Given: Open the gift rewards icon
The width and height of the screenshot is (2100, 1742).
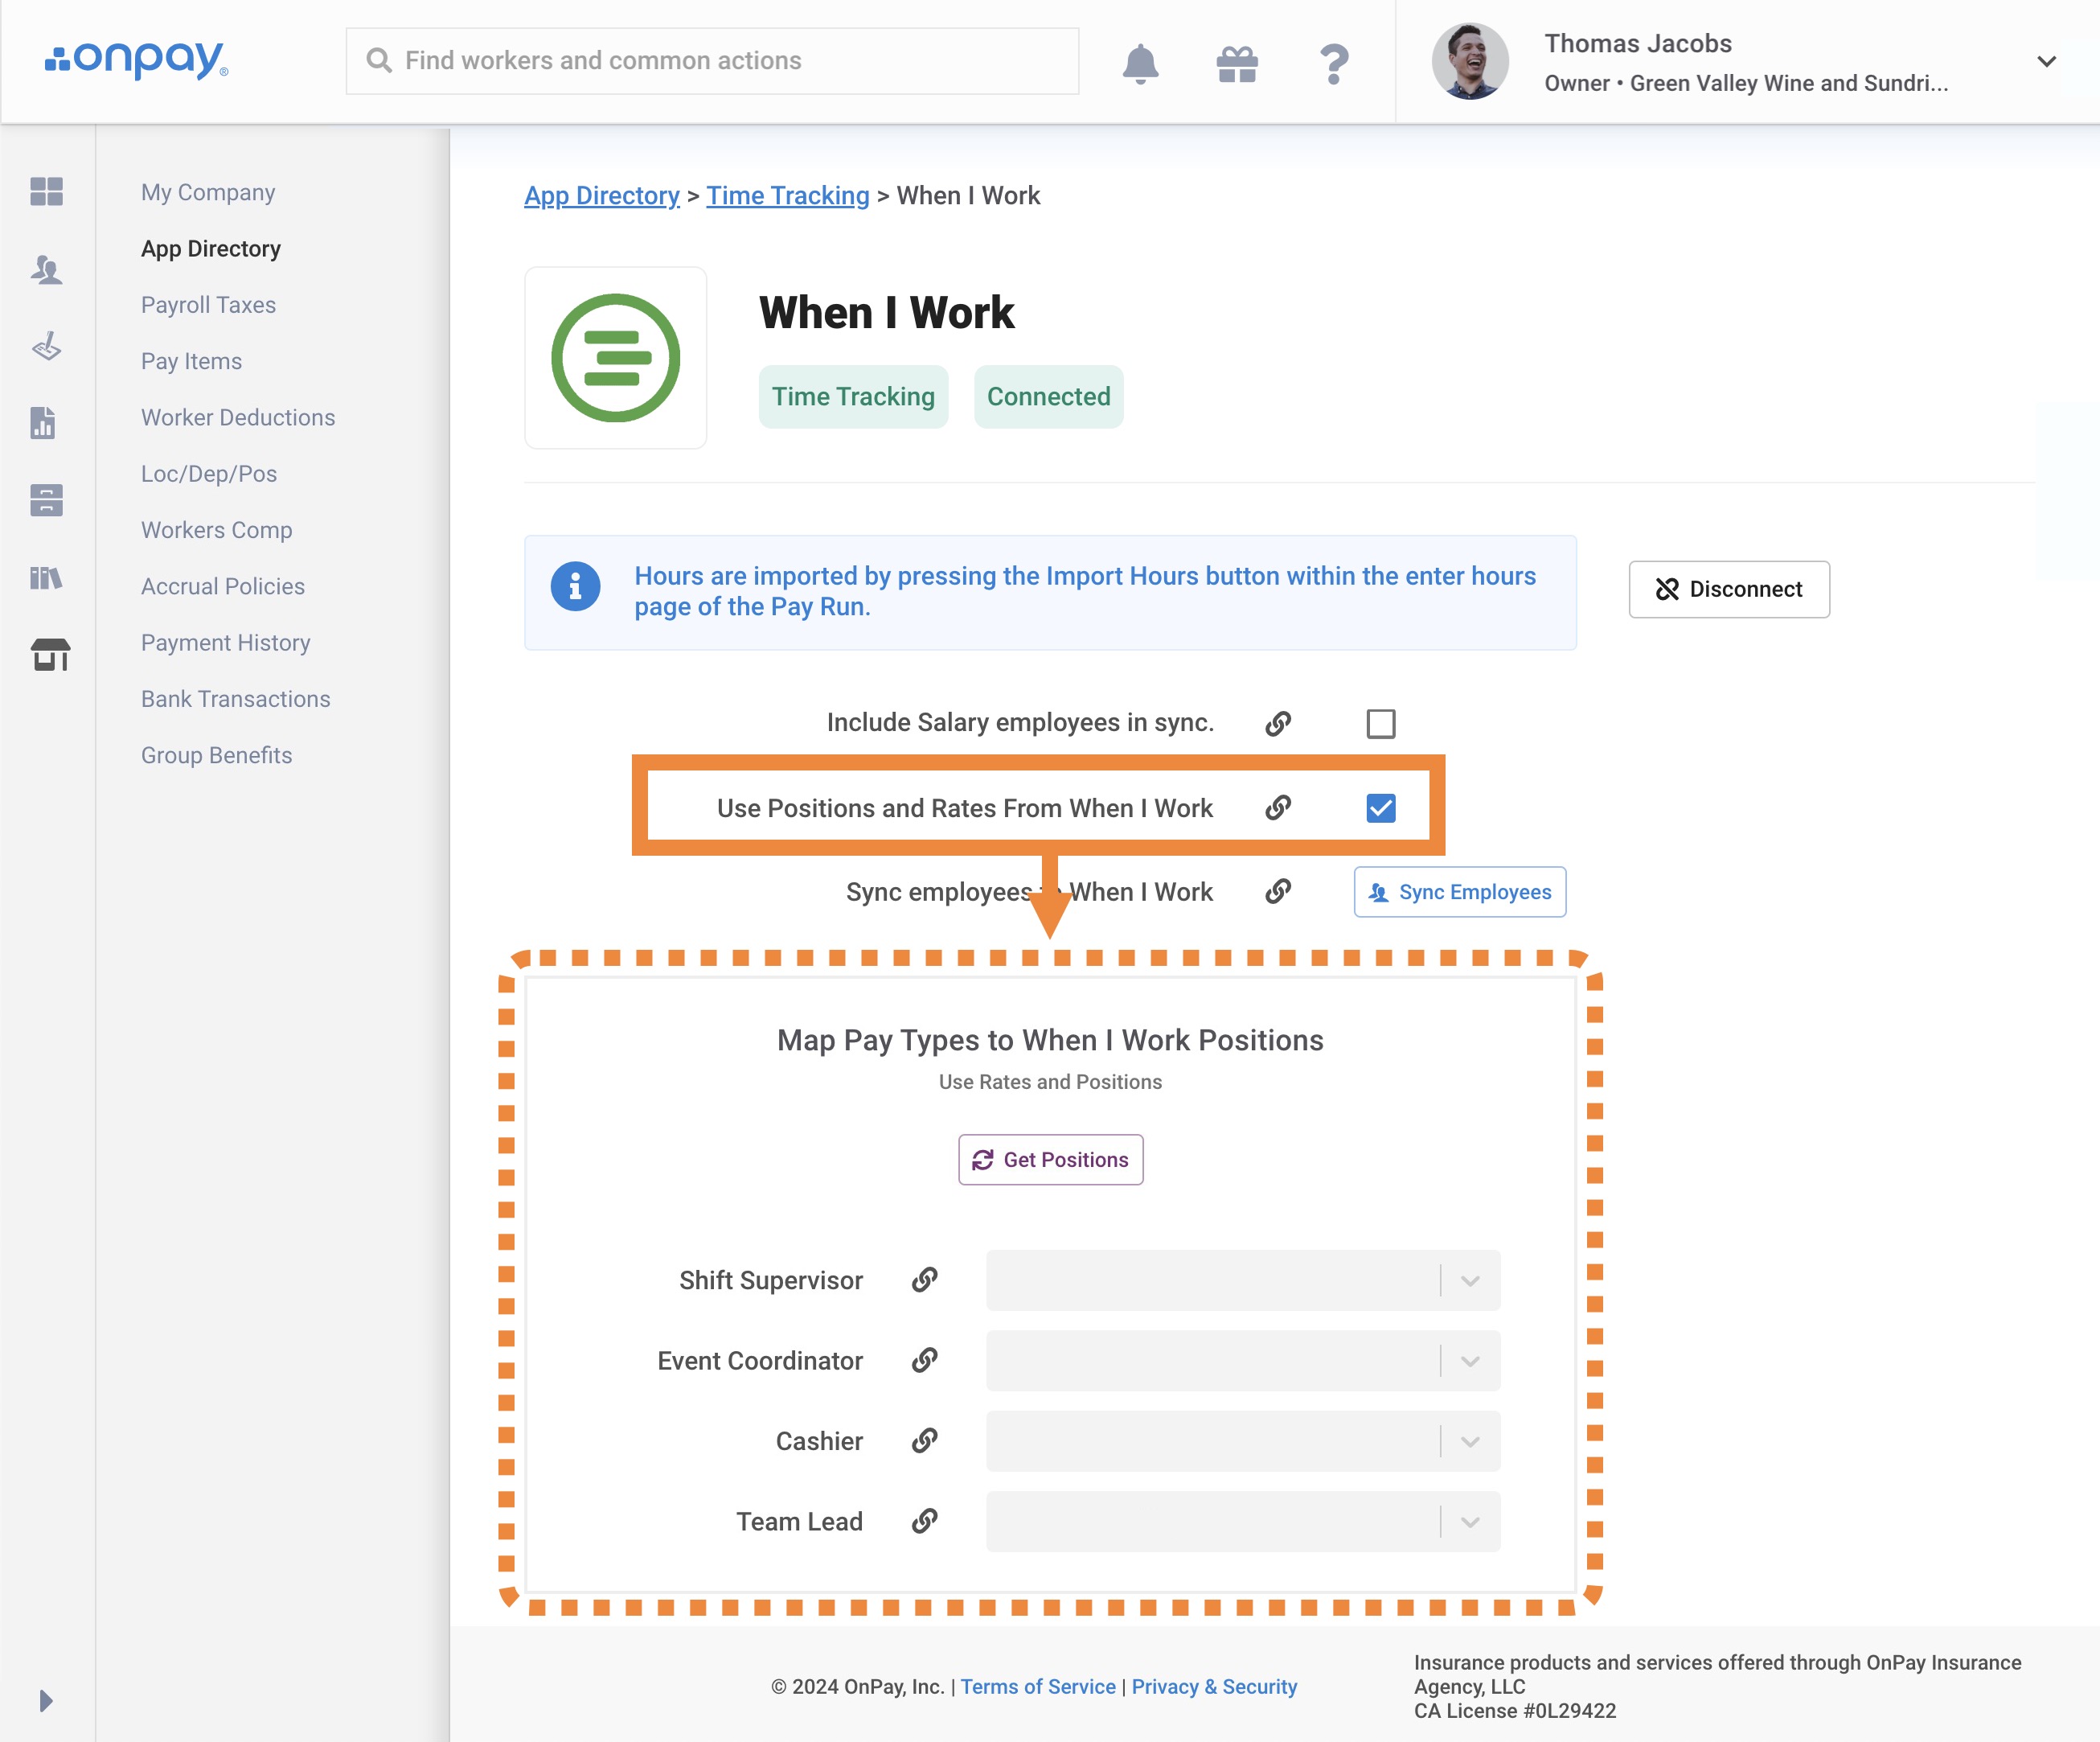Looking at the screenshot, I should click(1237, 64).
